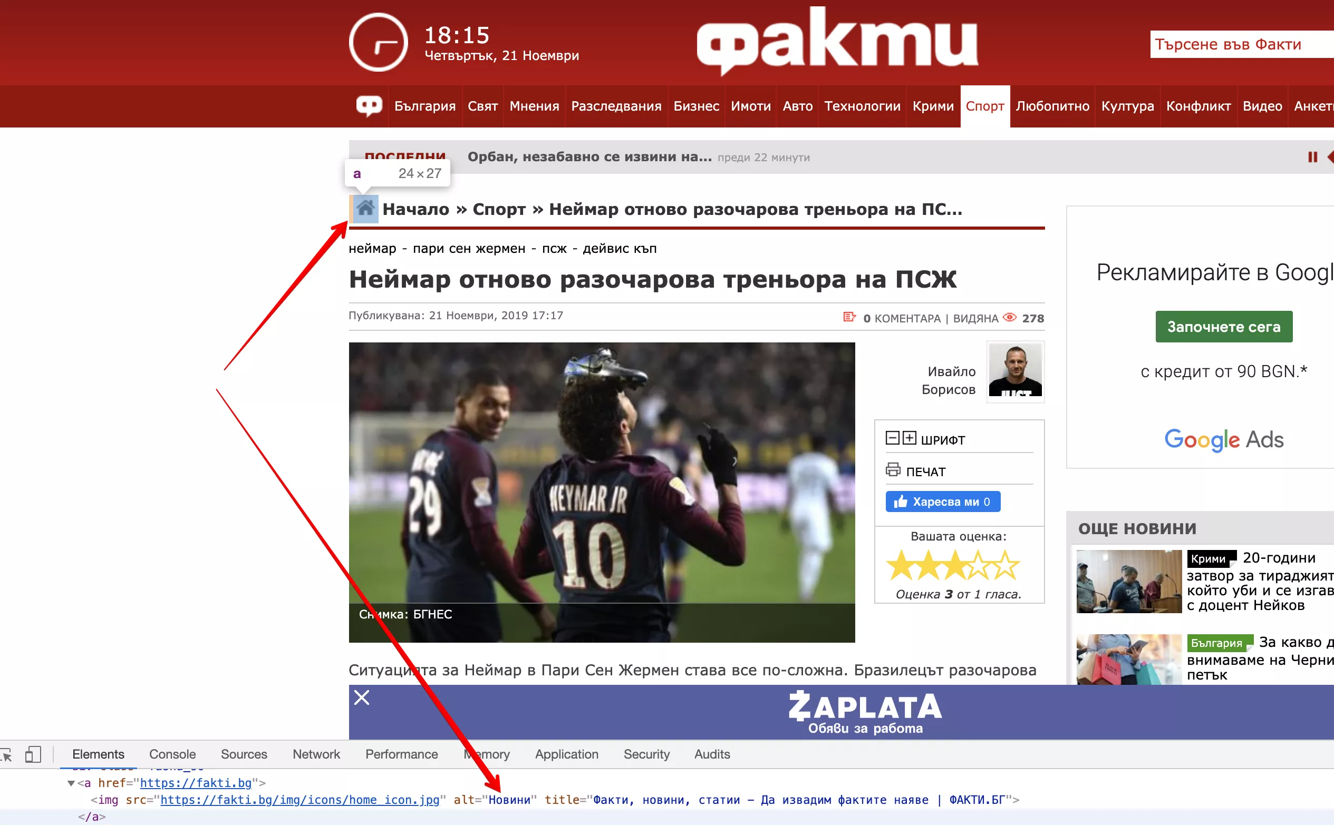Open the Security DevTools tab
The height and width of the screenshot is (826, 1334).
click(646, 754)
